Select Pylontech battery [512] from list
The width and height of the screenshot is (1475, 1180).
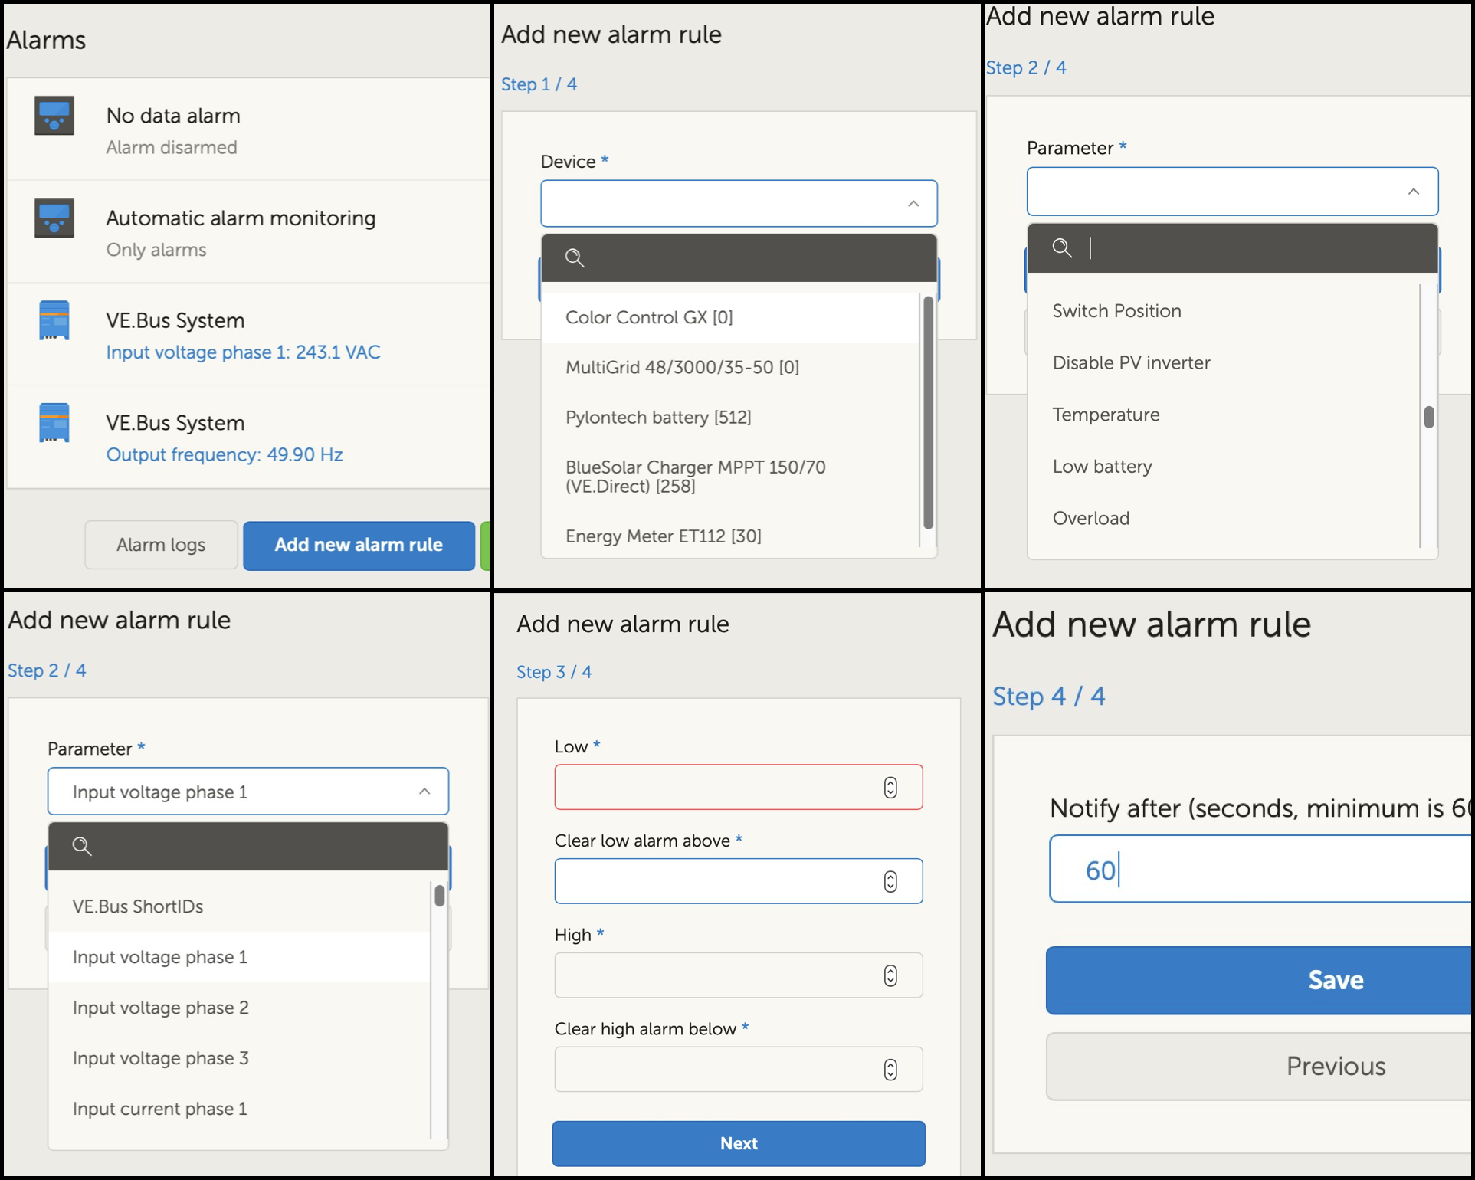click(657, 417)
